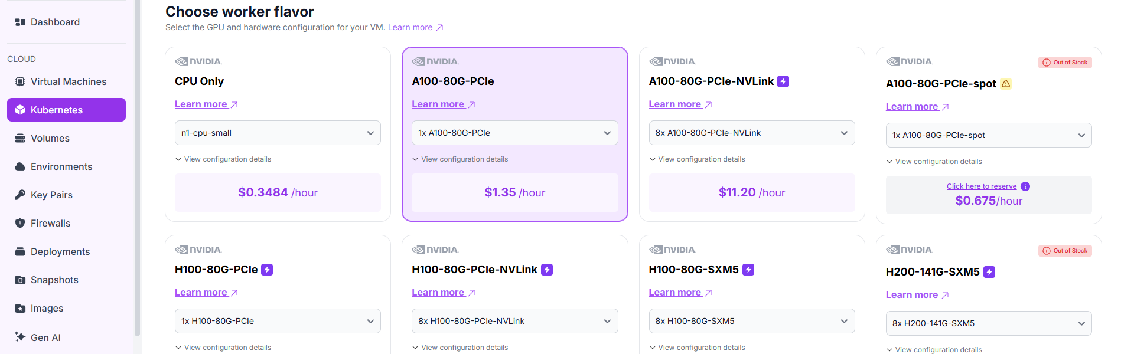Click Learn more on A100-80G-PCIe-NVLink card
The height and width of the screenshot is (354, 1121).
click(x=680, y=104)
